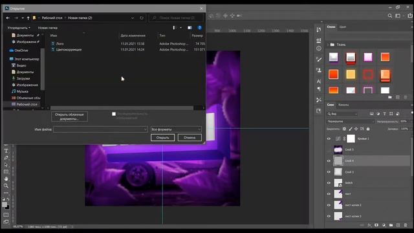
Task: Click the New group folder icon in Layers
Action: [x=391, y=225]
